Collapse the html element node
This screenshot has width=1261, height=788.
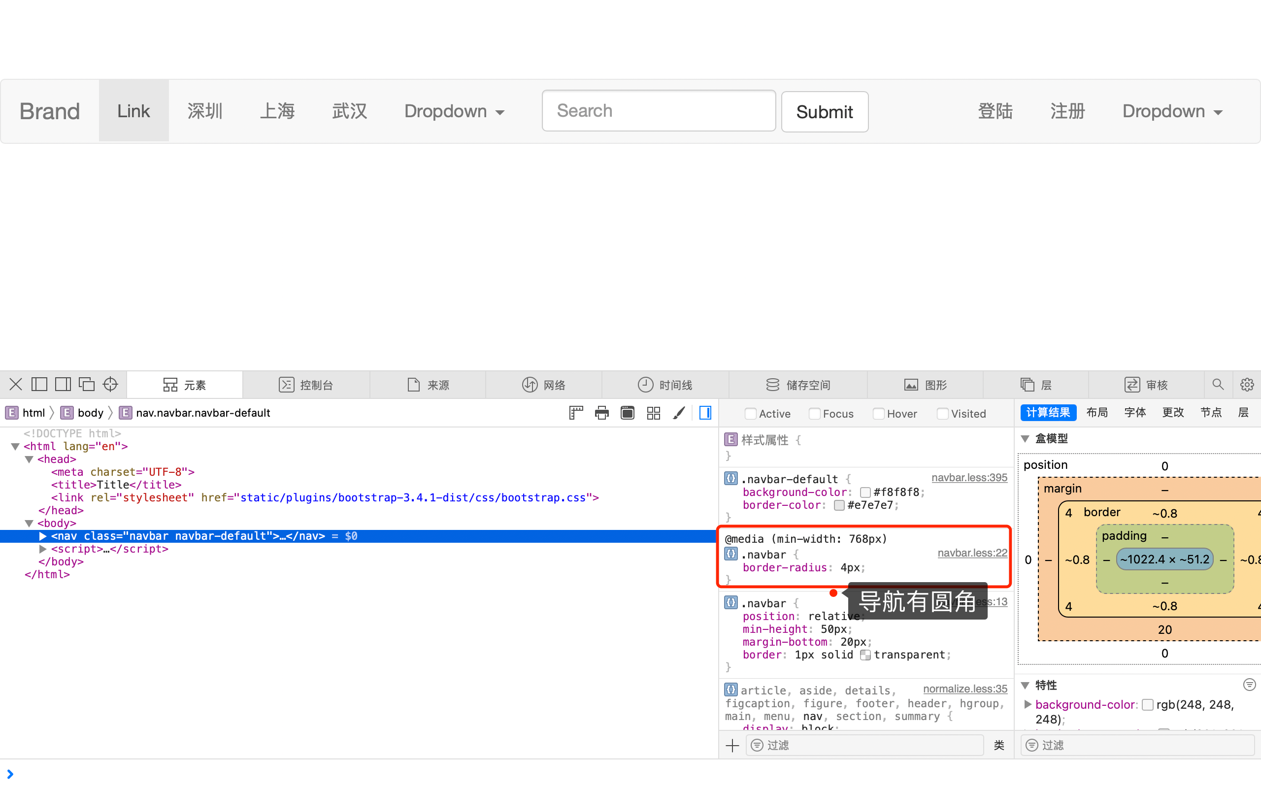pos(15,447)
